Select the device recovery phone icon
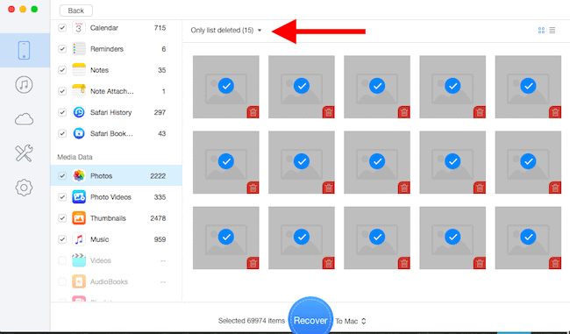This screenshot has width=570, height=334. (x=24, y=50)
